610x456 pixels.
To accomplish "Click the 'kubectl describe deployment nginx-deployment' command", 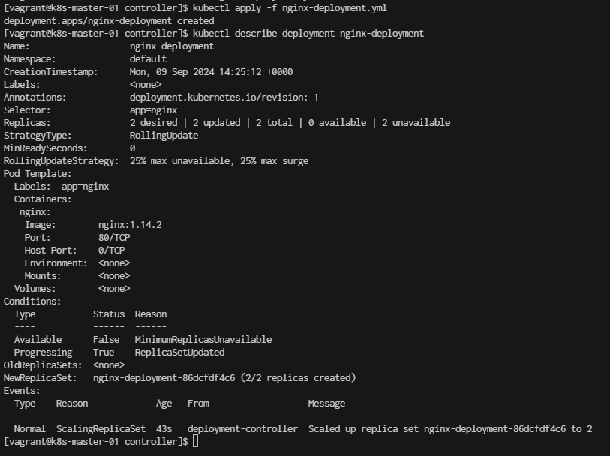I will 308,34.
